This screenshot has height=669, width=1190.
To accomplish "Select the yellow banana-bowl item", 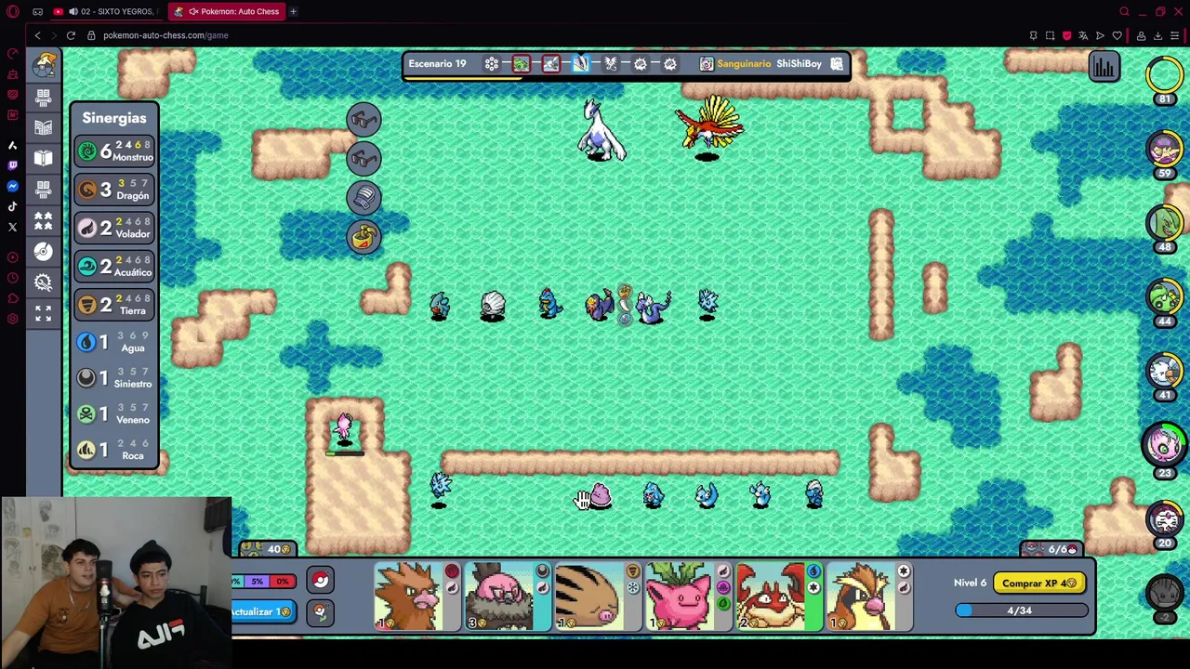I will click(x=364, y=236).
